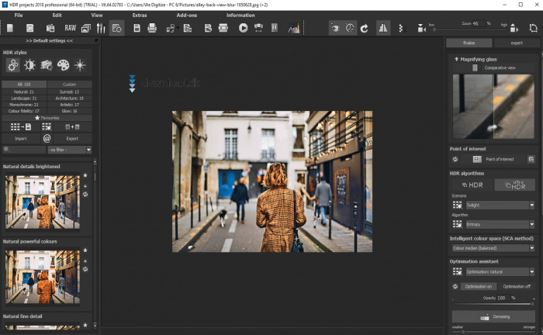Click the printer icon in toolbar
Image resolution: width=543 pixels, height=335 pixels.
[152, 28]
